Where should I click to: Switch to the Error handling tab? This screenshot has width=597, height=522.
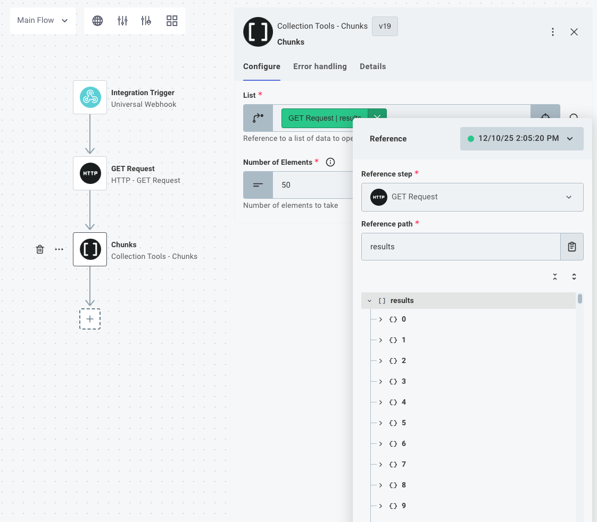pos(320,66)
